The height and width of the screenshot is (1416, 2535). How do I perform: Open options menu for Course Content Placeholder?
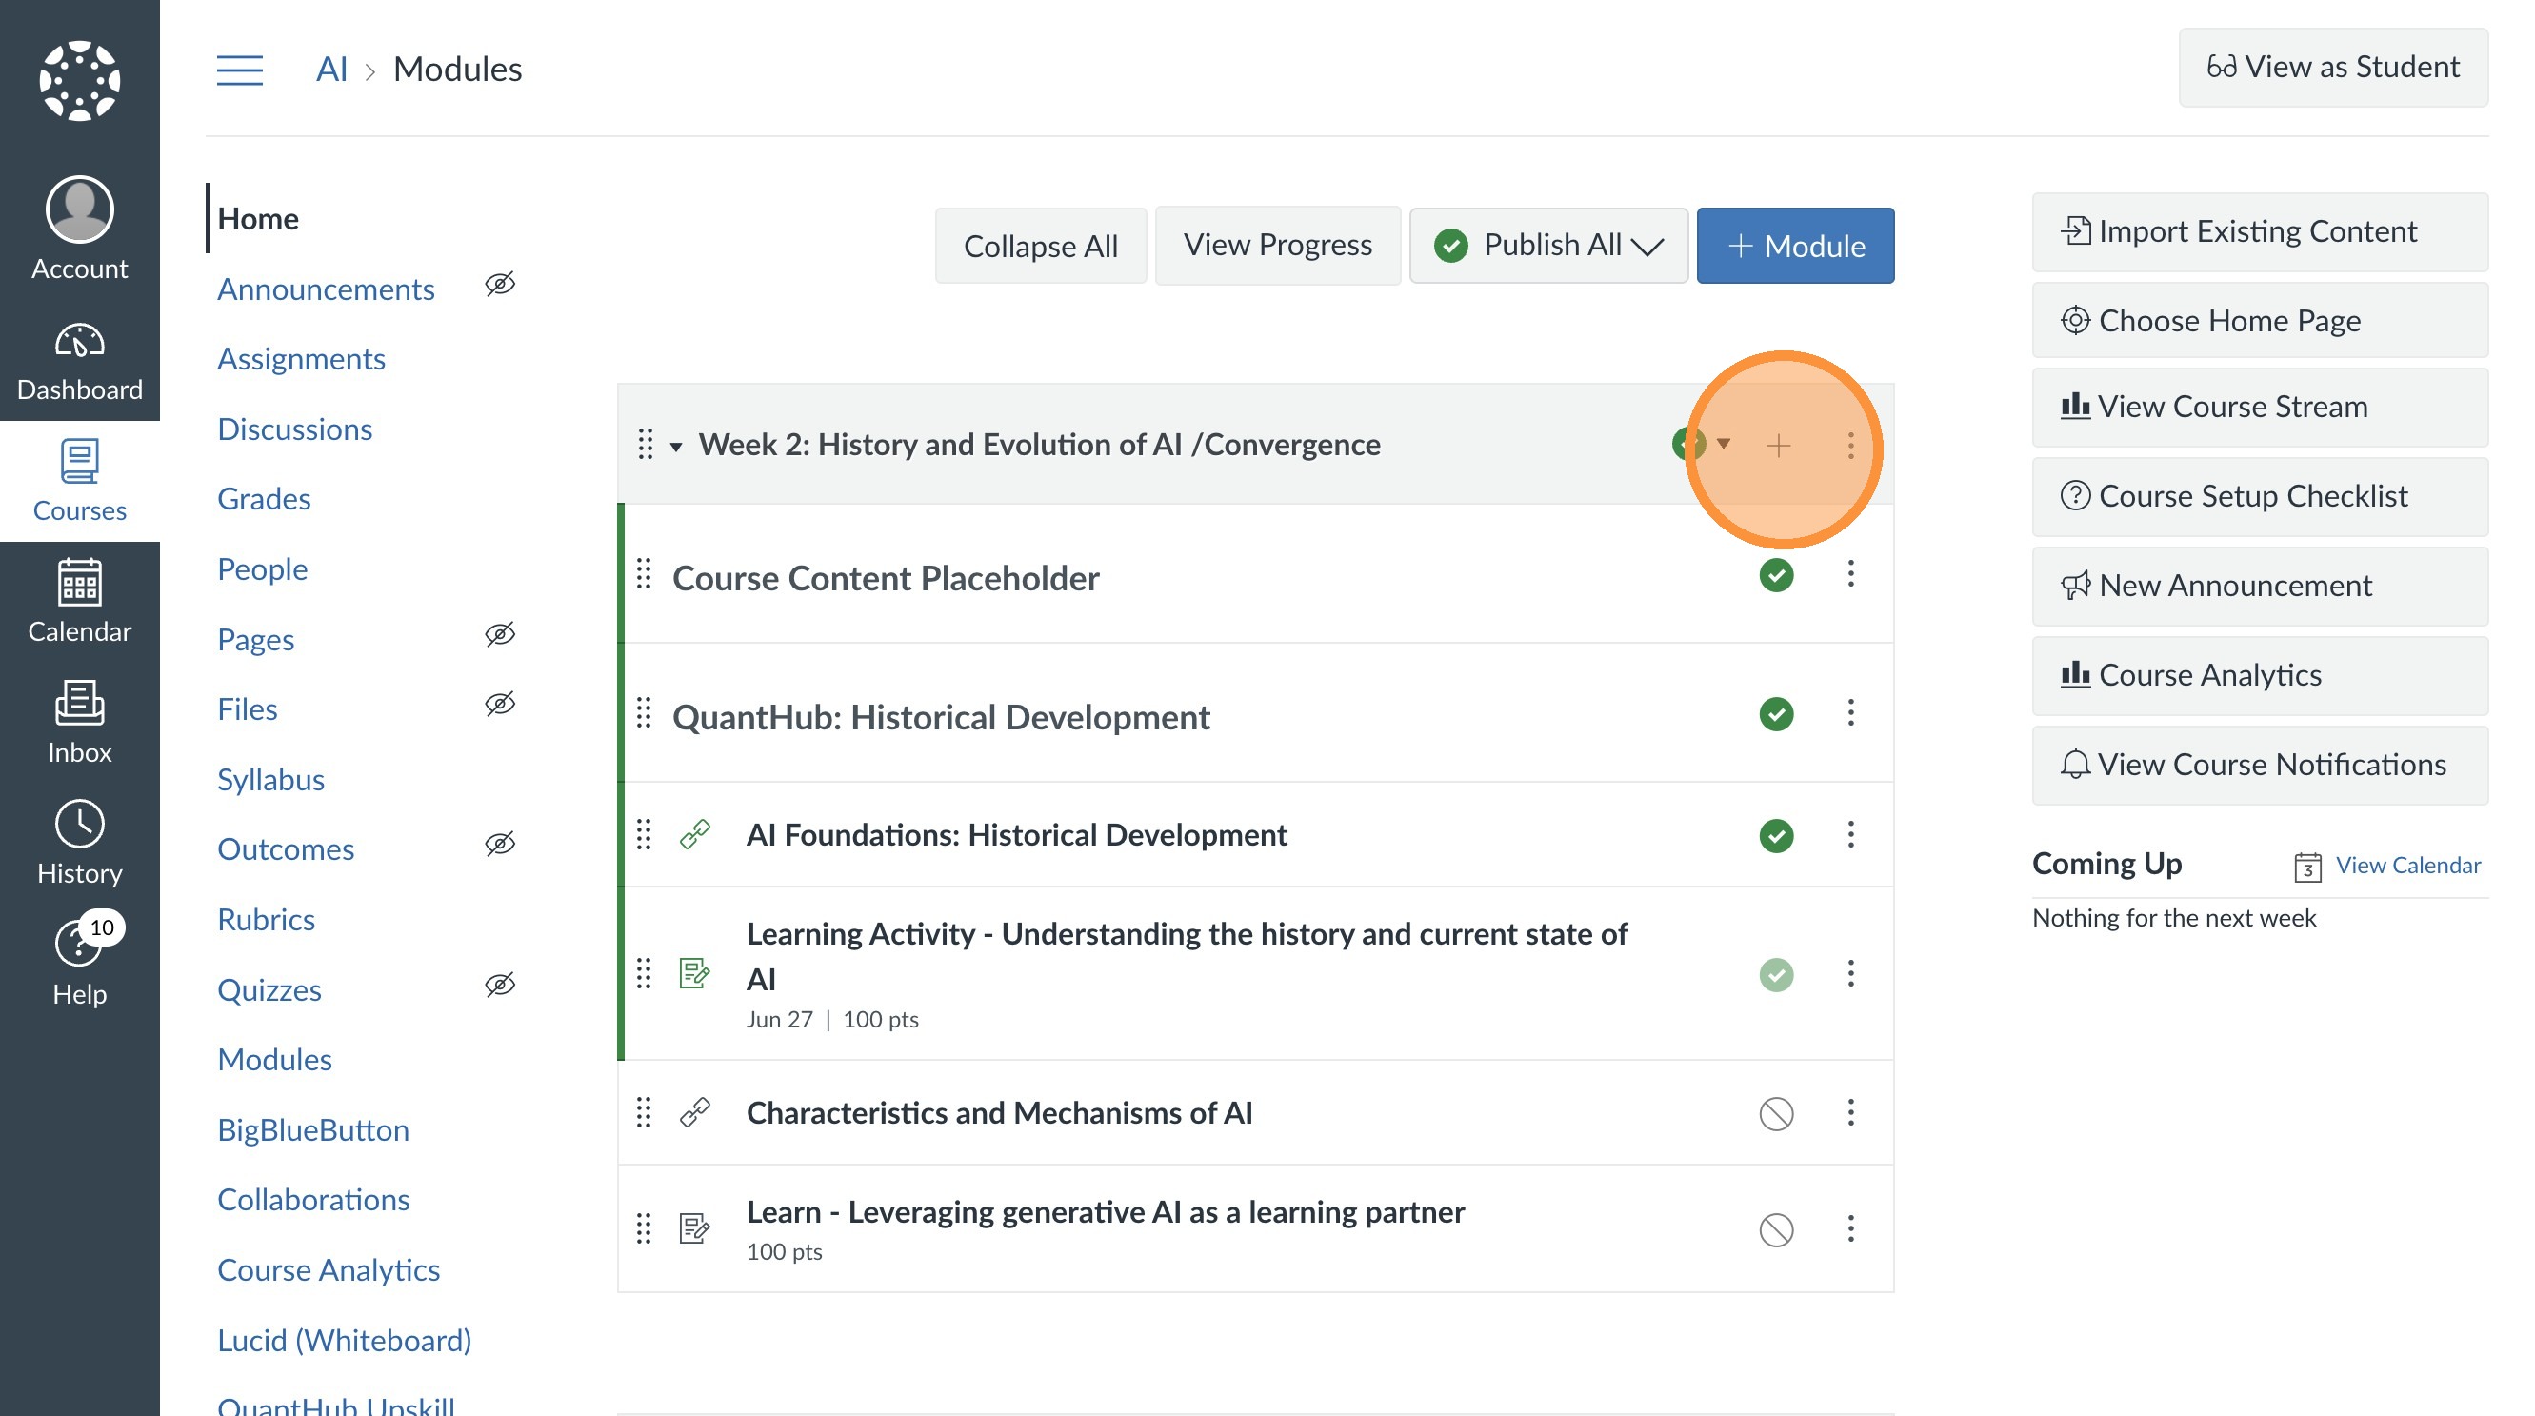point(1850,573)
